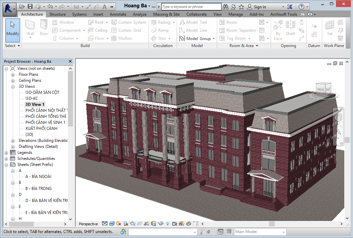This screenshot has width=353, height=238.
Task: Save the project with the Save icon
Action: click(30, 6)
